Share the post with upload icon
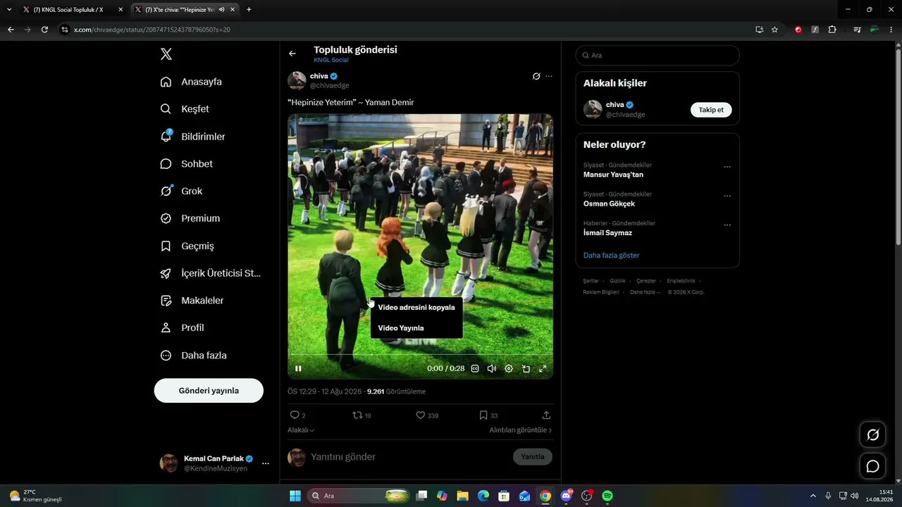Screen dimensions: 902x507 546,415
